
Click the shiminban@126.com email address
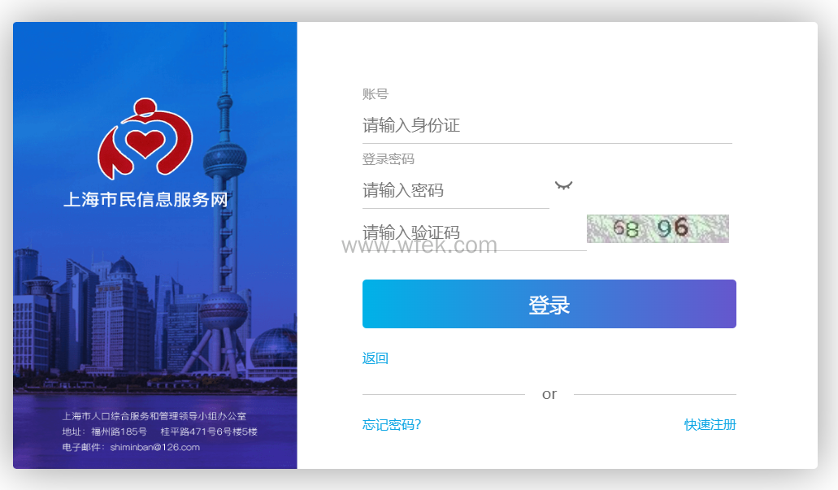(154, 447)
